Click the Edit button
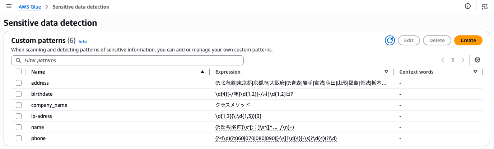Screen dimensions: 494x149 (409, 40)
